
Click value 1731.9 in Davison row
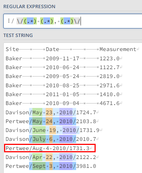tap(89, 130)
